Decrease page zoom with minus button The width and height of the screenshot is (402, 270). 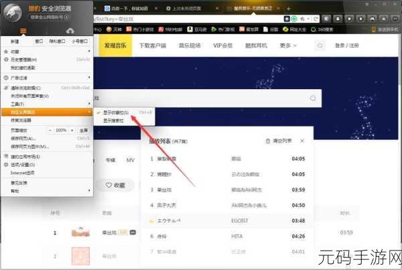click(x=50, y=131)
